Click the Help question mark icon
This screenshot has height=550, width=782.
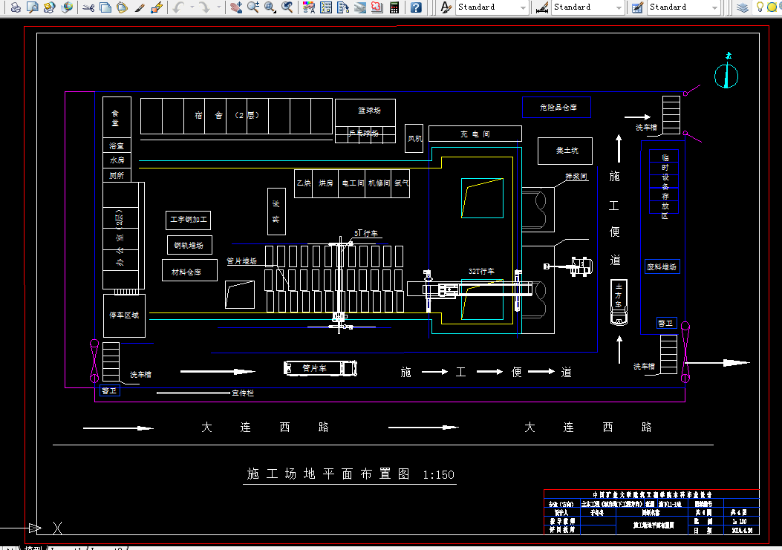click(x=416, y=7)
